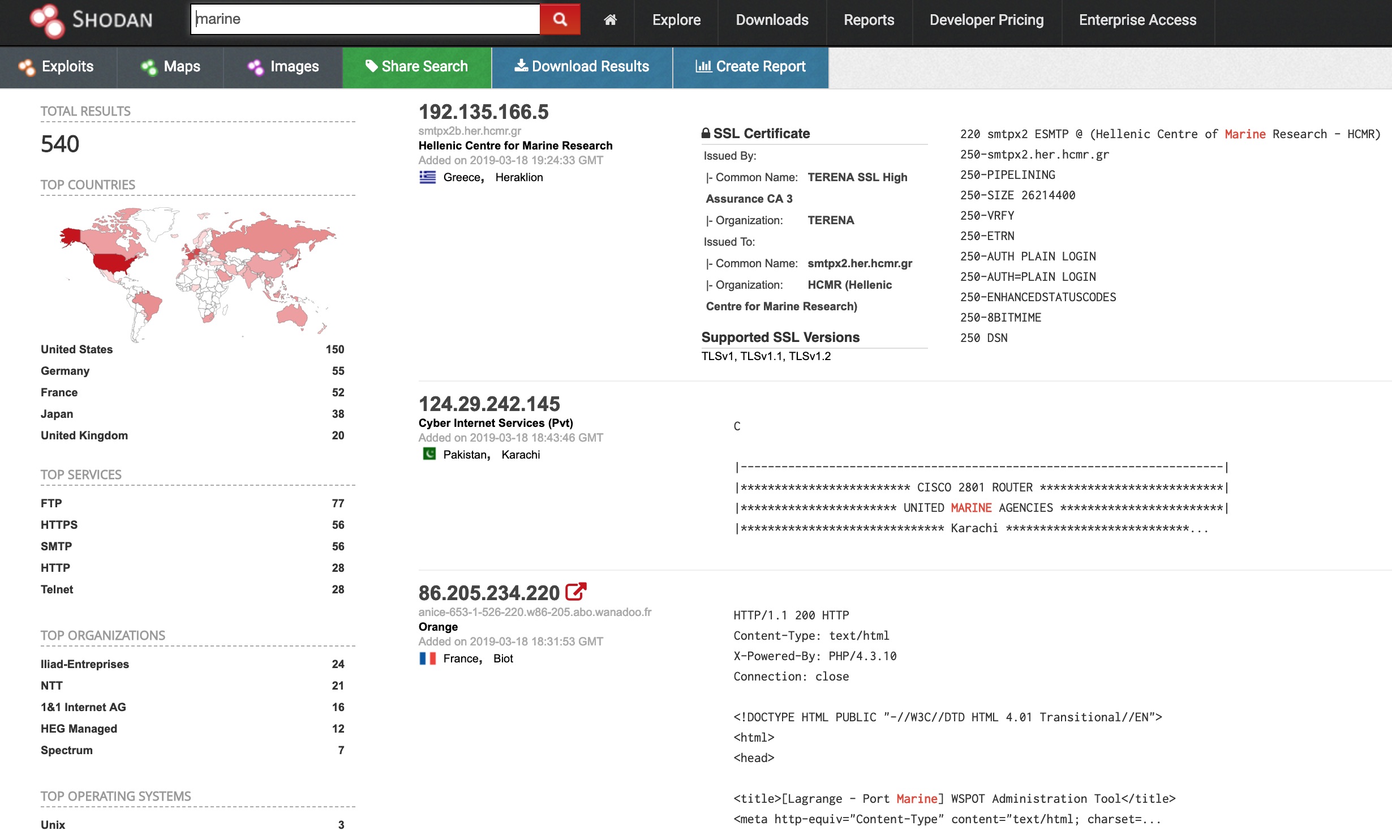
Task: Click the red search magnifier button
Action: (560, 19)
